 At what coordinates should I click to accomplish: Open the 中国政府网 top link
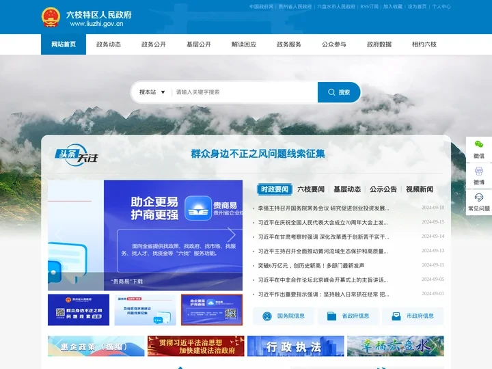(x=261, y=6)
